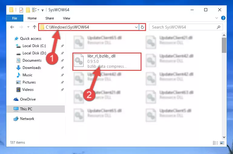Screen dimensions: 233x154
Task: Switch to the Home ribbon tab
Action: pyautogui.click(x=32, y=18)
